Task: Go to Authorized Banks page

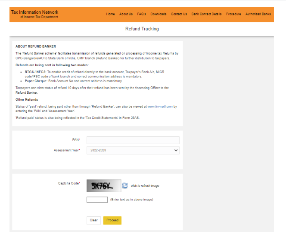Action: tap(258, 14)
